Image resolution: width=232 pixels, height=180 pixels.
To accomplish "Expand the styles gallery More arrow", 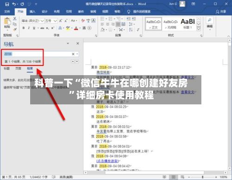I will pos(199,29).
